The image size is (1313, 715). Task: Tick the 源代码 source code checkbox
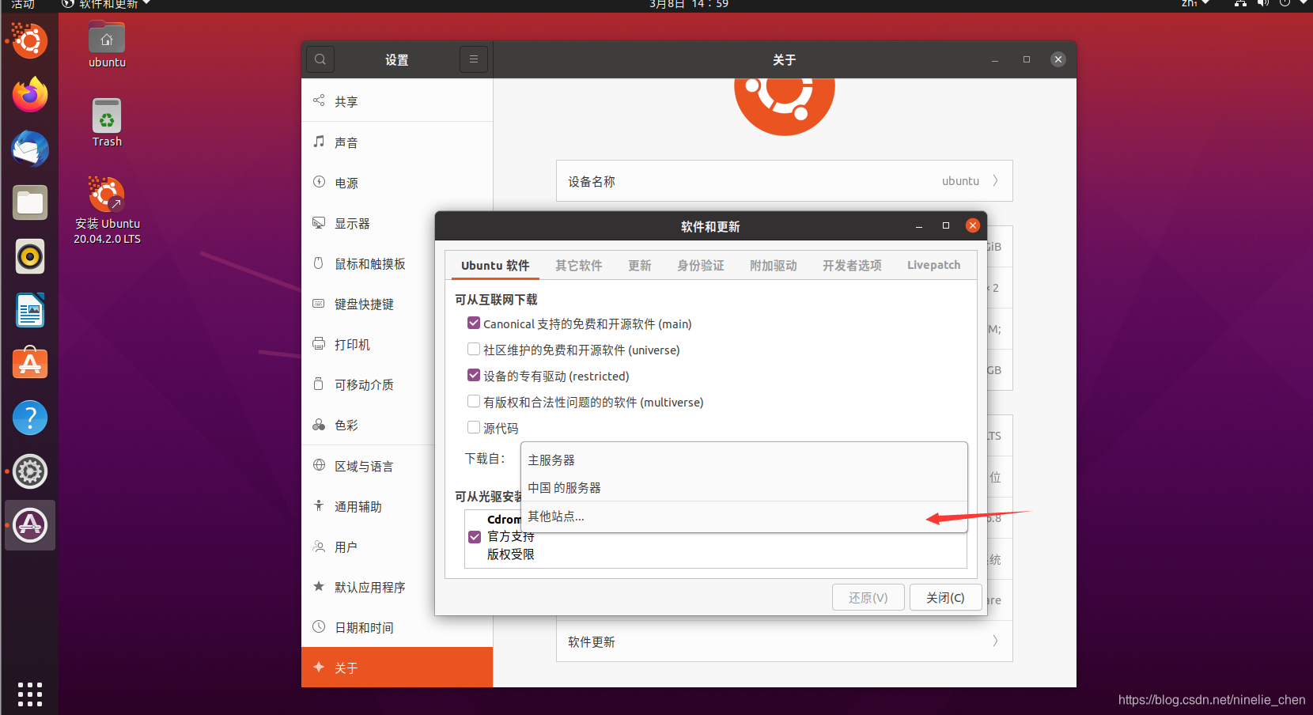click(x=474, y=428)
